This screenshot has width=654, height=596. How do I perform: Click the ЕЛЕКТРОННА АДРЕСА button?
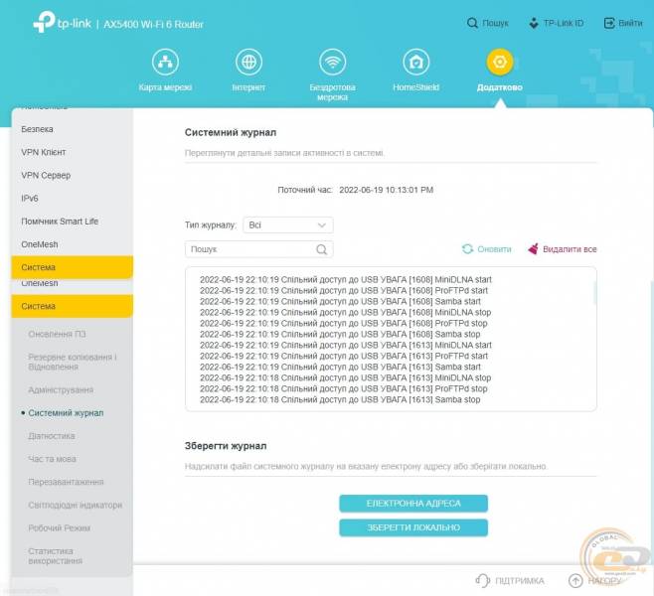point(413,504)
